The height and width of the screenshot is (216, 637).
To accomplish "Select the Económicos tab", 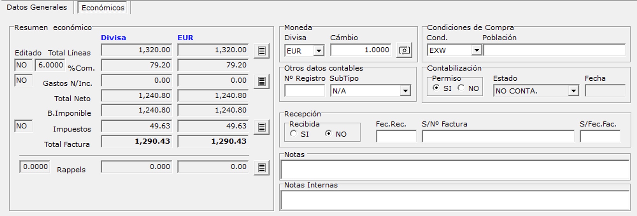I will [103, 8].
